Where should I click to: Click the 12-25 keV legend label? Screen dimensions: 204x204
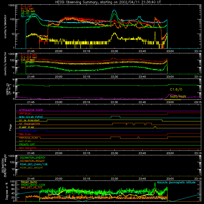28,11
